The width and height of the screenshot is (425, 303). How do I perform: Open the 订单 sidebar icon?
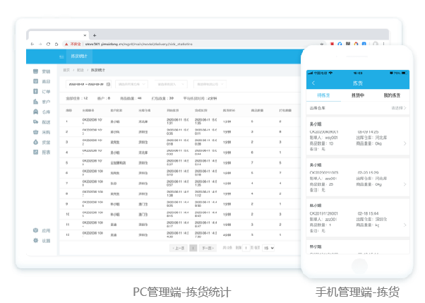tap(36, 91)
